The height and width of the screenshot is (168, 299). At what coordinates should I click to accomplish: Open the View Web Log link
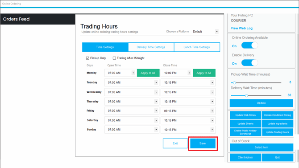[x=241, y=28]
